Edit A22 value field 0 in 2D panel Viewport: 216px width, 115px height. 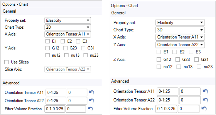[x=77, y=101]
